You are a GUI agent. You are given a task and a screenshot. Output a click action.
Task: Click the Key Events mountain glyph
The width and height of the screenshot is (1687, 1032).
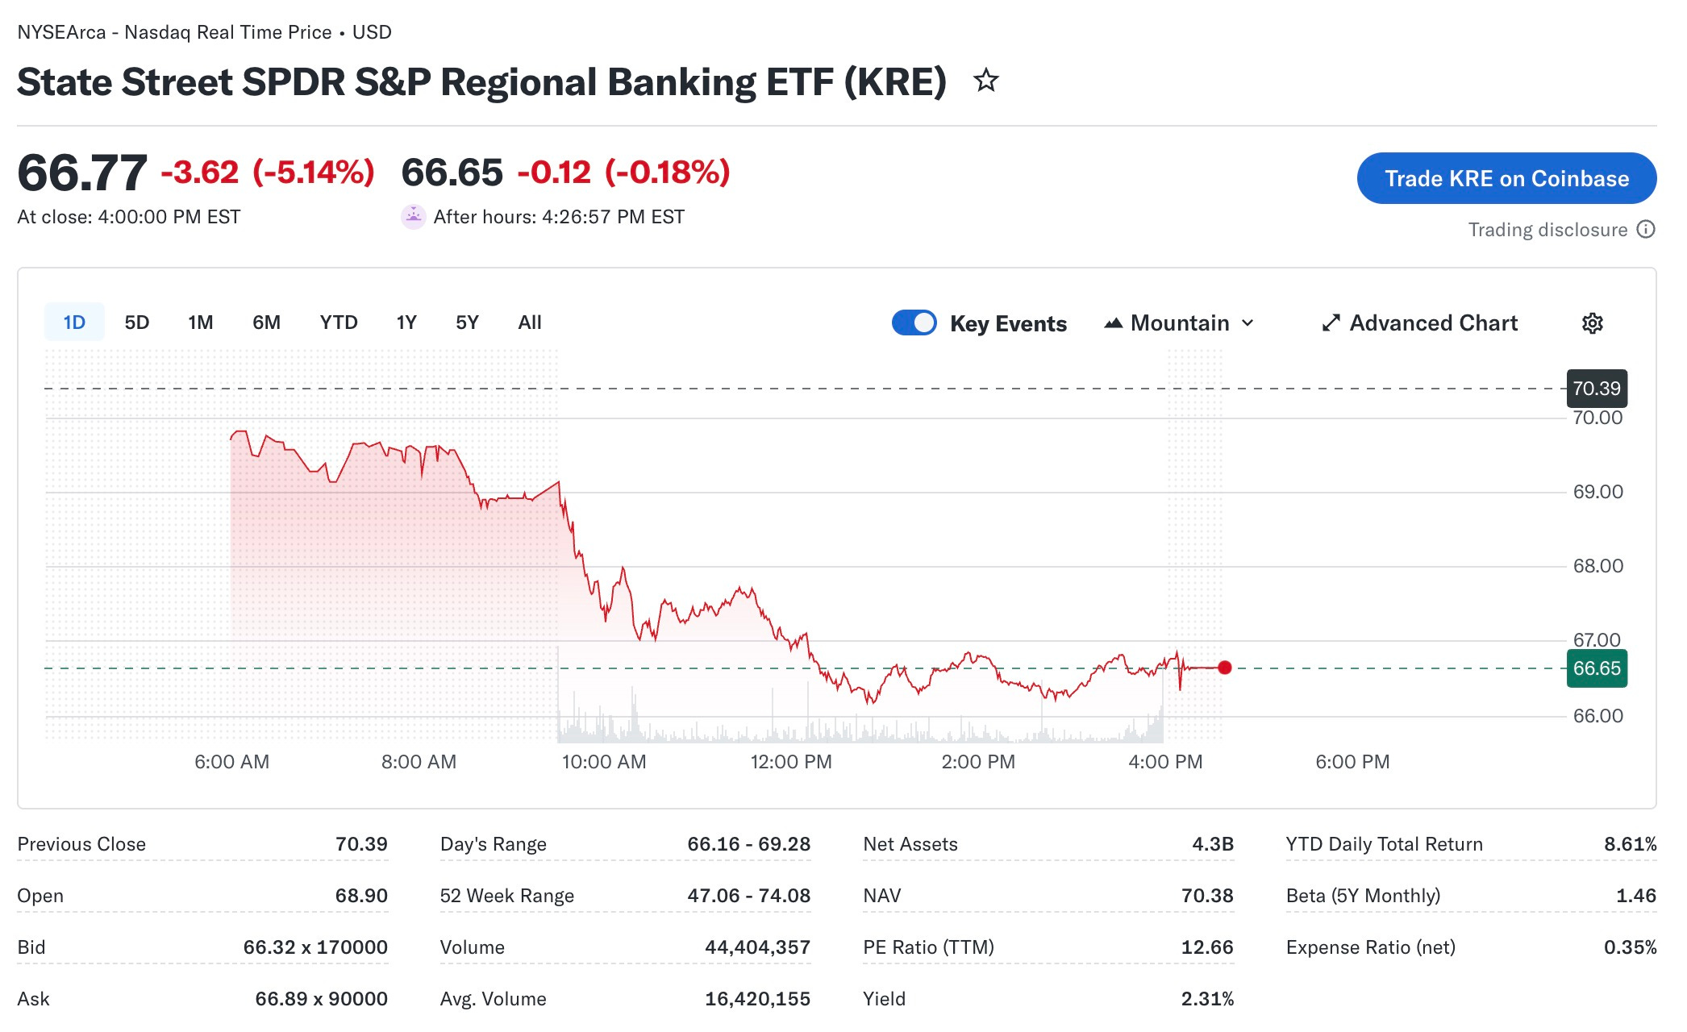[1114, 322]
